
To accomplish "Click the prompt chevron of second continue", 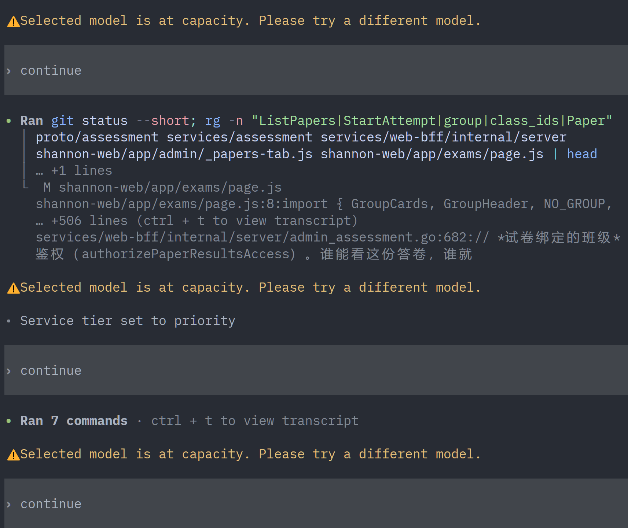I will [9, 371].
